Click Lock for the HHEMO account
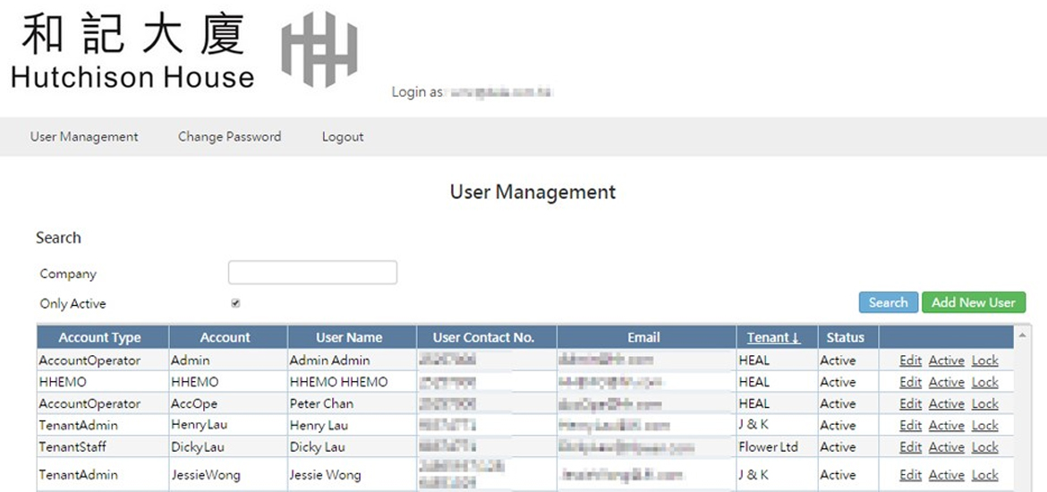Viewport: 1047px width, 492px height. click(x=984, y=382)
